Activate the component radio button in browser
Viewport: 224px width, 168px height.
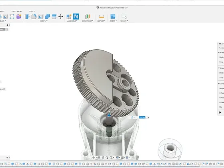[7, 30]
